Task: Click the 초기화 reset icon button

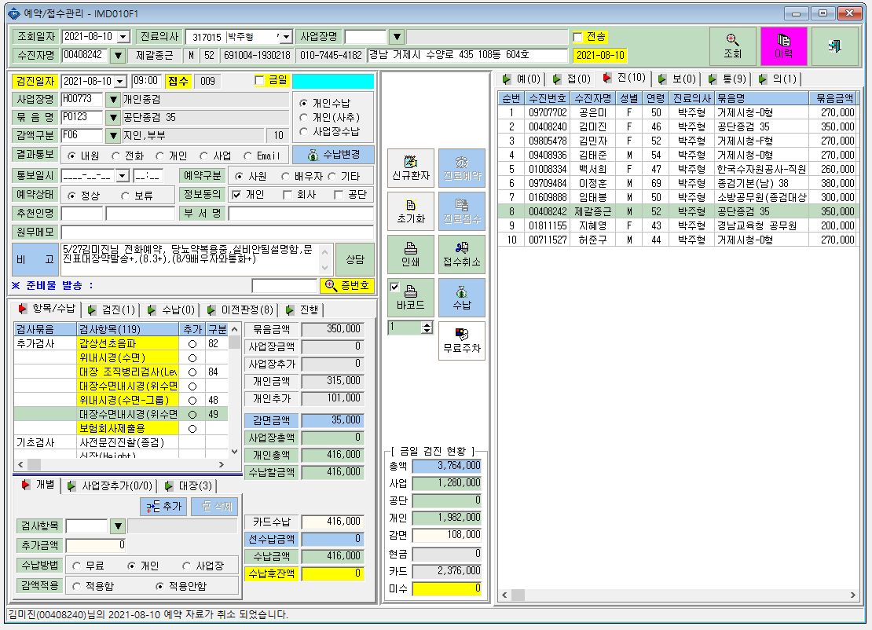Action: [x=410, y=211]
